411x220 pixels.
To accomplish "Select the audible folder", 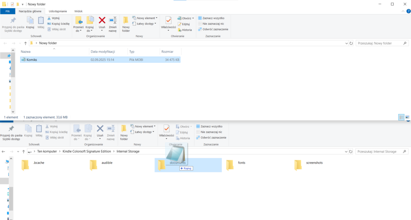I will (x=101, y=165).
